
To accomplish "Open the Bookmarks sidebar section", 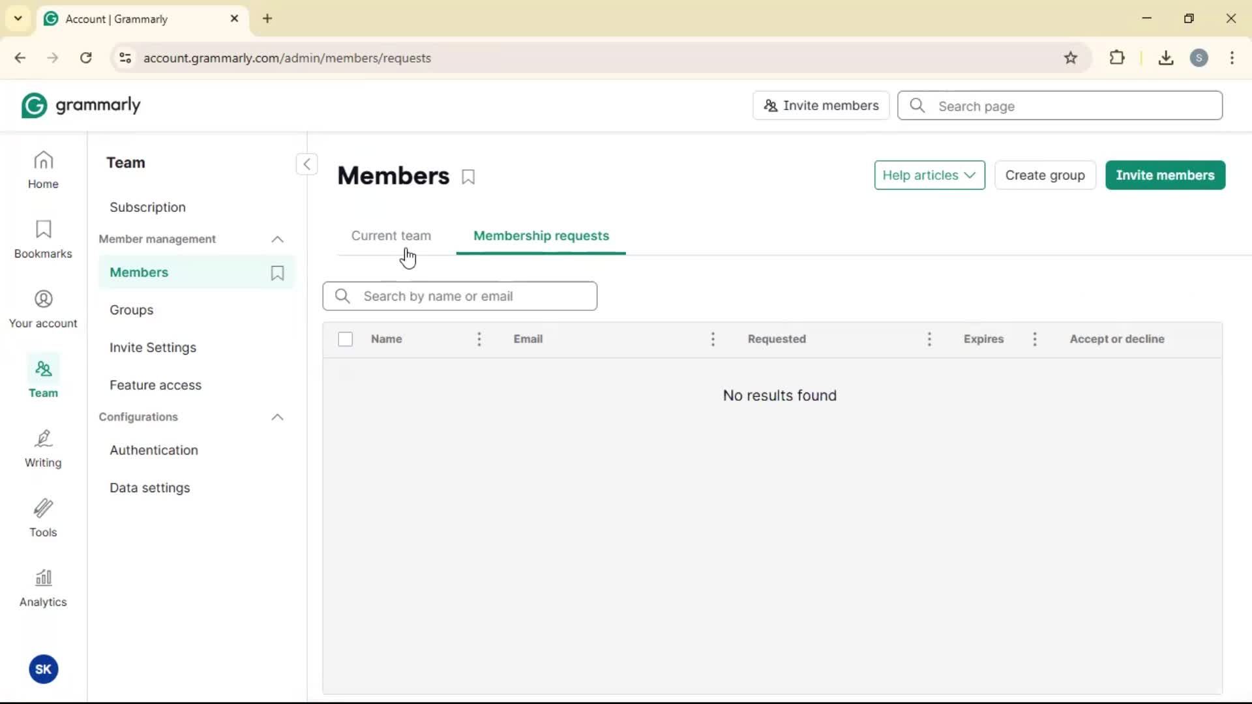I will pyautogui.click(x=43, y=239).
